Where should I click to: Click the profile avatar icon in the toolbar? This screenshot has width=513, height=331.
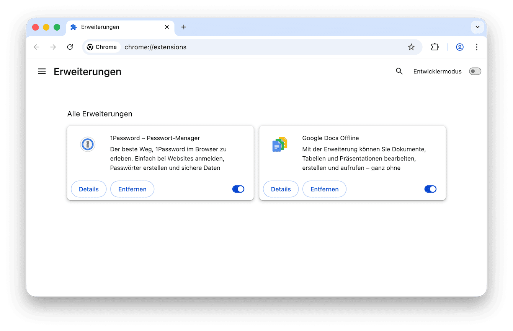point(459,47)
